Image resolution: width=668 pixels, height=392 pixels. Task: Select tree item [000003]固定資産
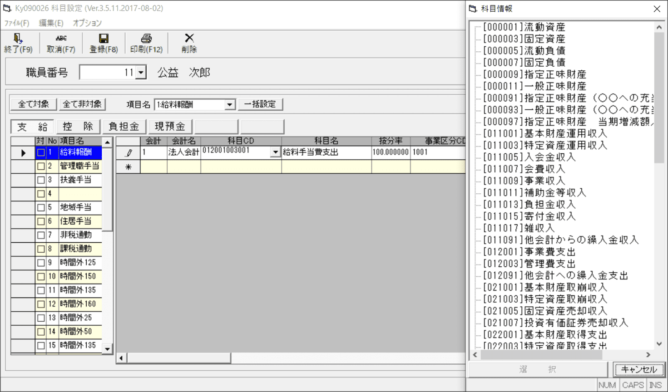[x=524, y=39]
